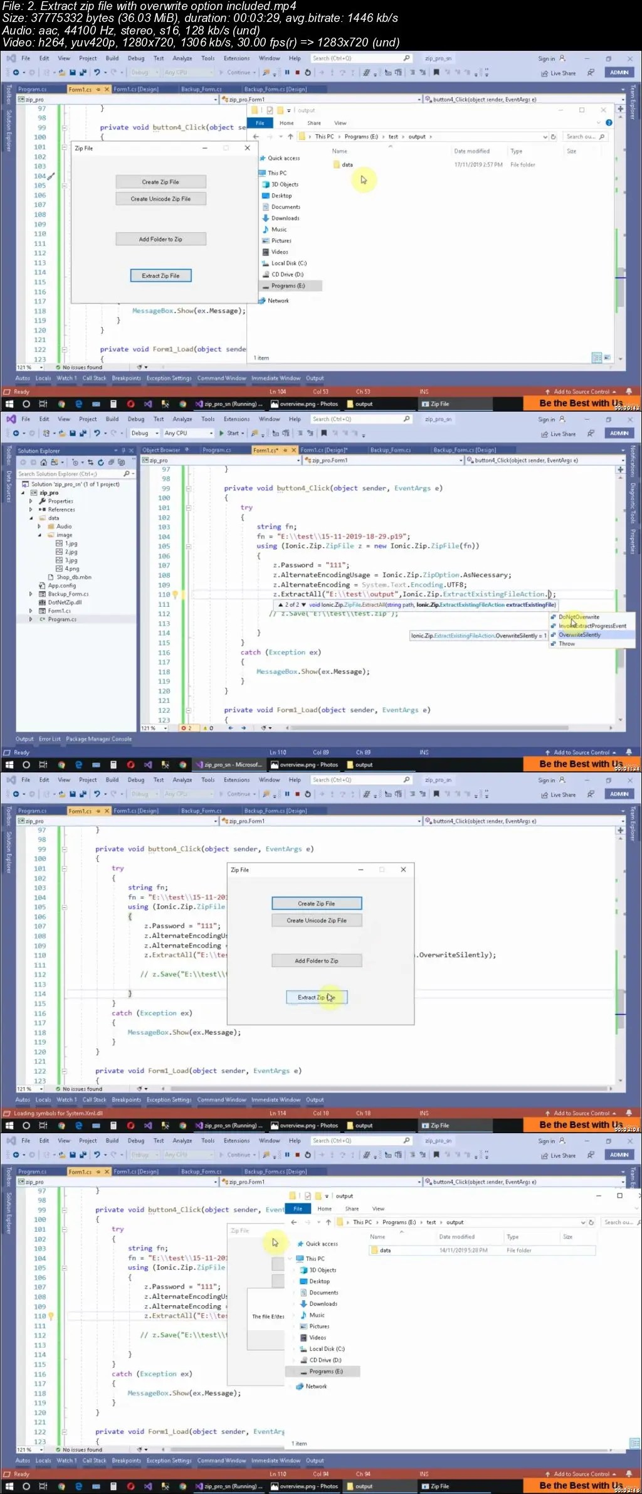Choose InvokeExtractProgressEvent in the IntelliSense list
This screenshot has width=642, height=1494.
tap(592, 626)
